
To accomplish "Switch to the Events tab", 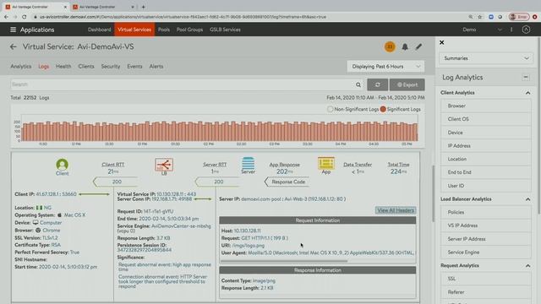I will (134, 66).
